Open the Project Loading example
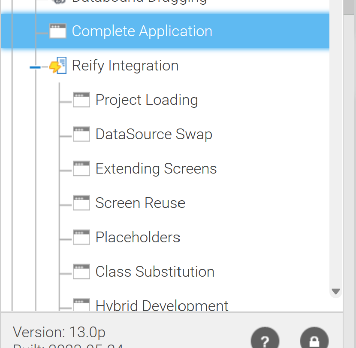The width and height of the screenshot is (356, 348). [146, 100]
